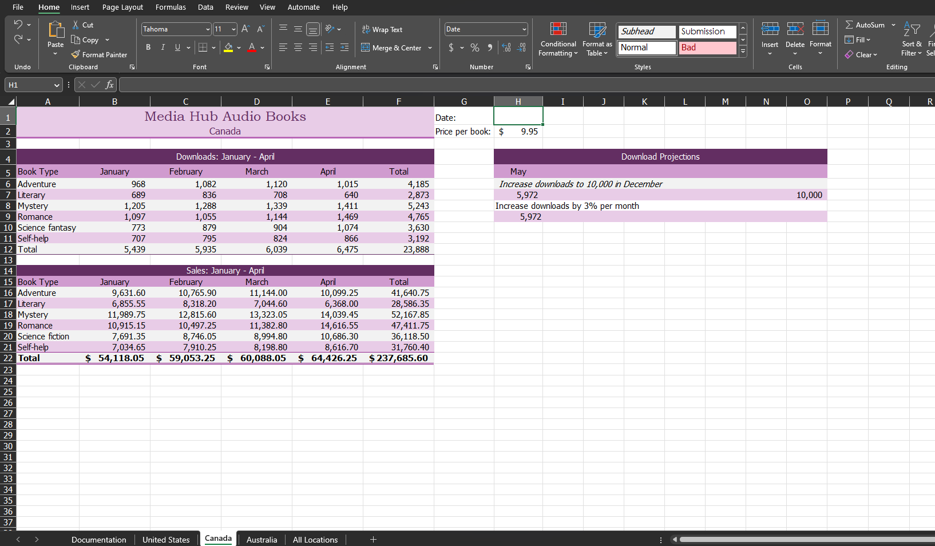Decrease font size with the smaller A icon
The width and height of the screenshot is (935, 546).
tap(260, 29)
